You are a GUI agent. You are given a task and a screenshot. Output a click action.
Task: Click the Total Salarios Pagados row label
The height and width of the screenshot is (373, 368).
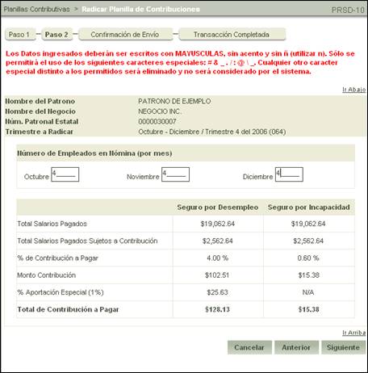[52, 224]
